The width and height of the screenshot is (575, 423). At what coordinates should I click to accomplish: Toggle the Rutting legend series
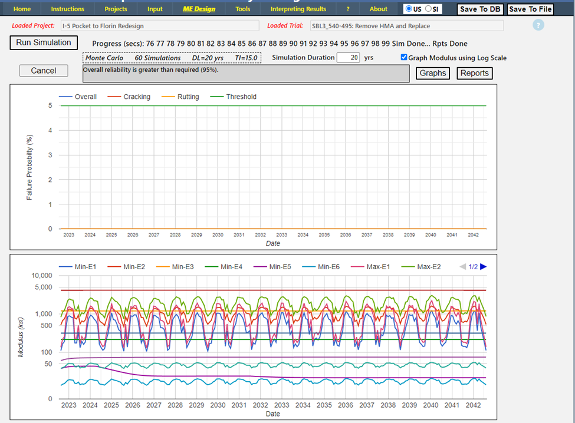pyautogui.click(x=188, y=97)
